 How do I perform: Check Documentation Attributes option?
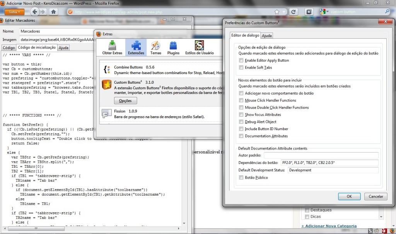(x=241, y=136)
